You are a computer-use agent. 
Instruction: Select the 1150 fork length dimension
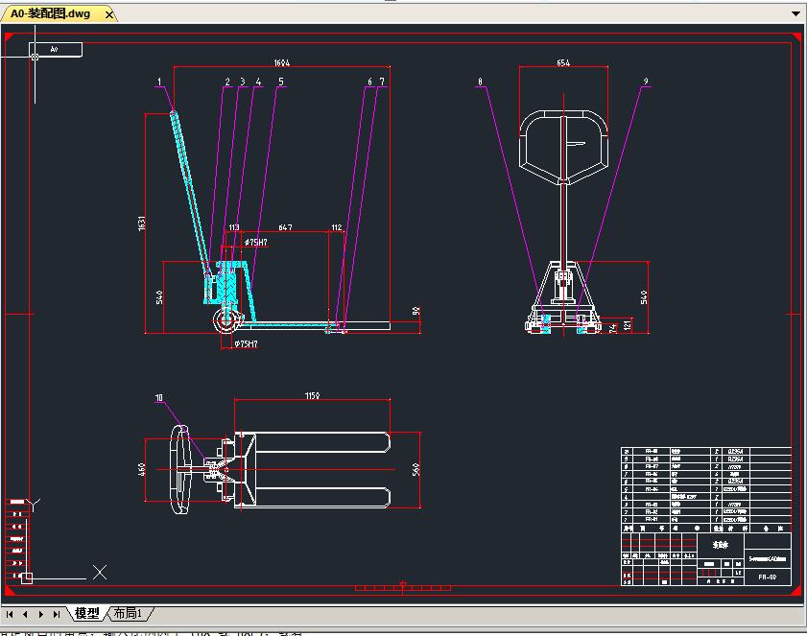click(312, 395)
